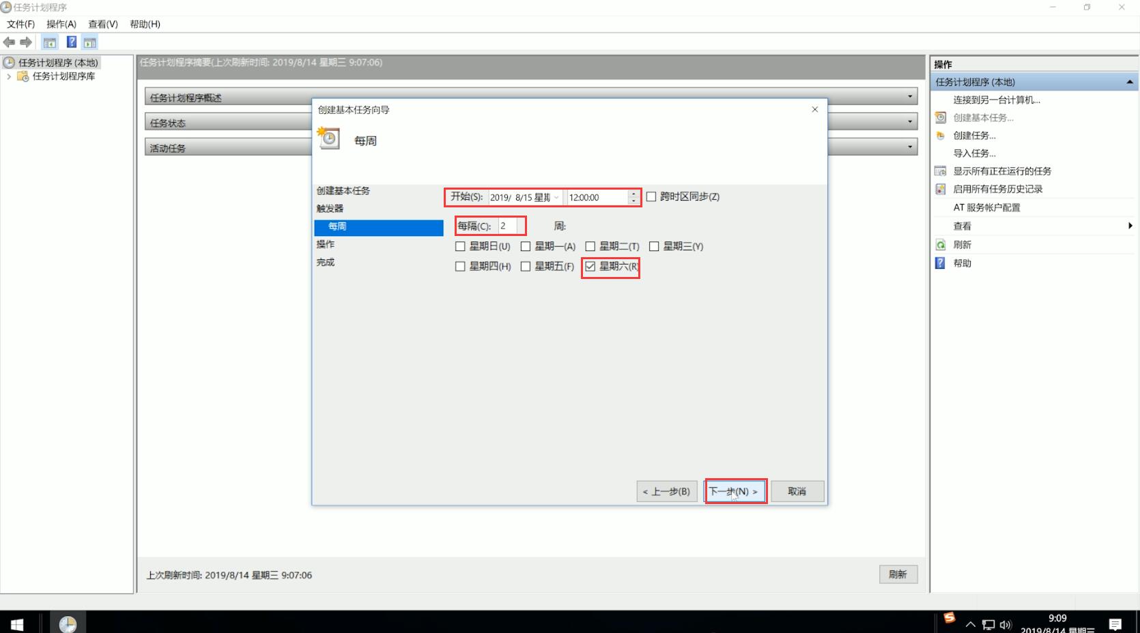This screenshot has height=633, width=1140.
Task: Click AT 服务帐户配置 action
Action: [x=986, y=207]
